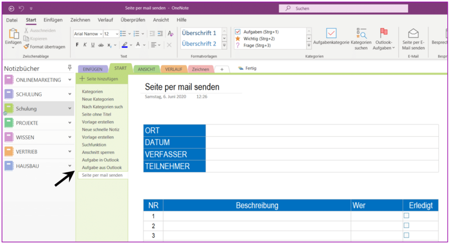Increase the paragraph indent
Screen dimensions: 449x244
pos(160,34)
